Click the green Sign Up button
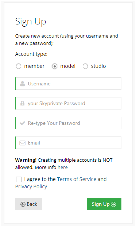136x227 pixels. tap(104, 204)
